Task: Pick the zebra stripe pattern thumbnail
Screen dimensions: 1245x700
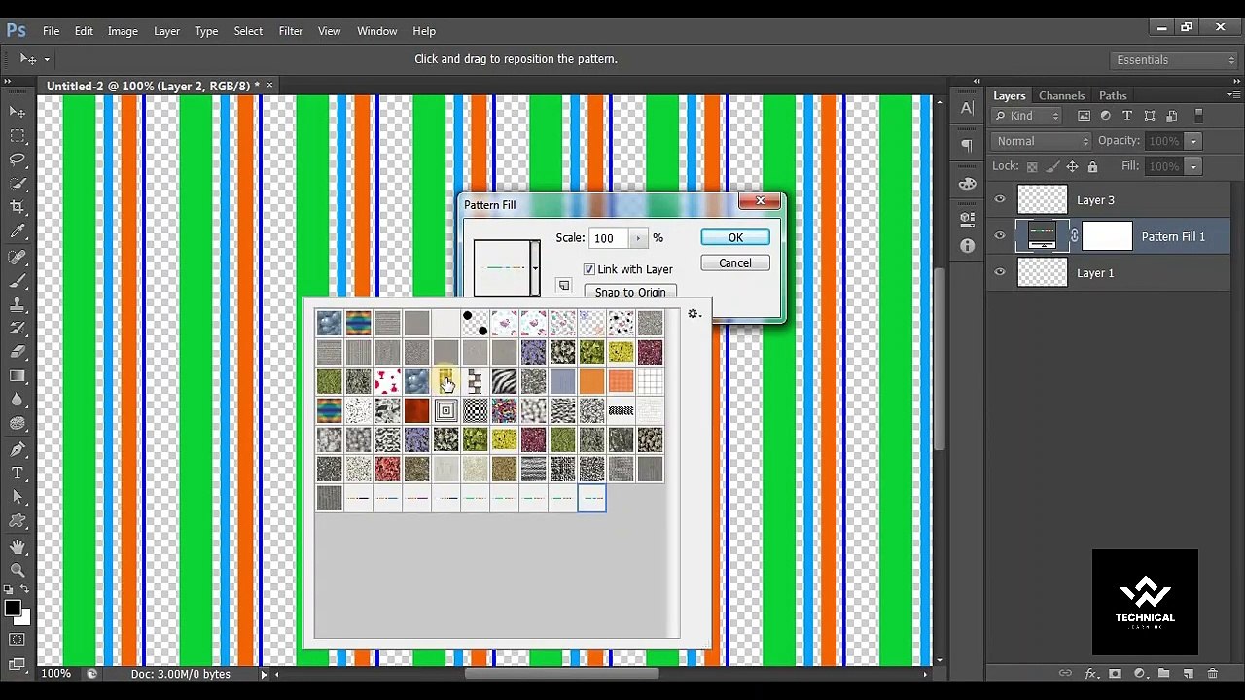Action: (504, 381)
